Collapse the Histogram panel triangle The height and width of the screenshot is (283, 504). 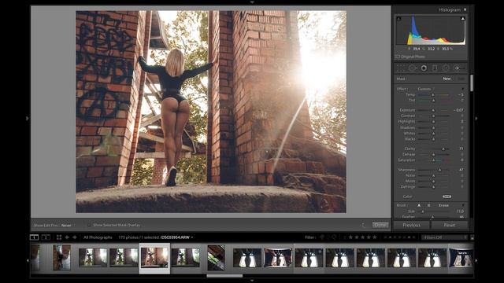coord(465,10)
